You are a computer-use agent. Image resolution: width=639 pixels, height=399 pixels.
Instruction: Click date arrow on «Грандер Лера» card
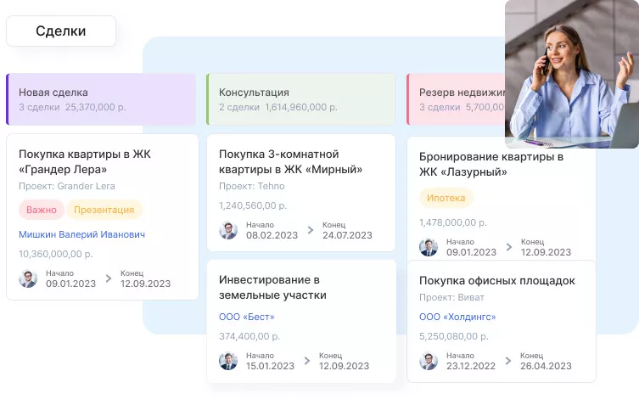[108, 278]
